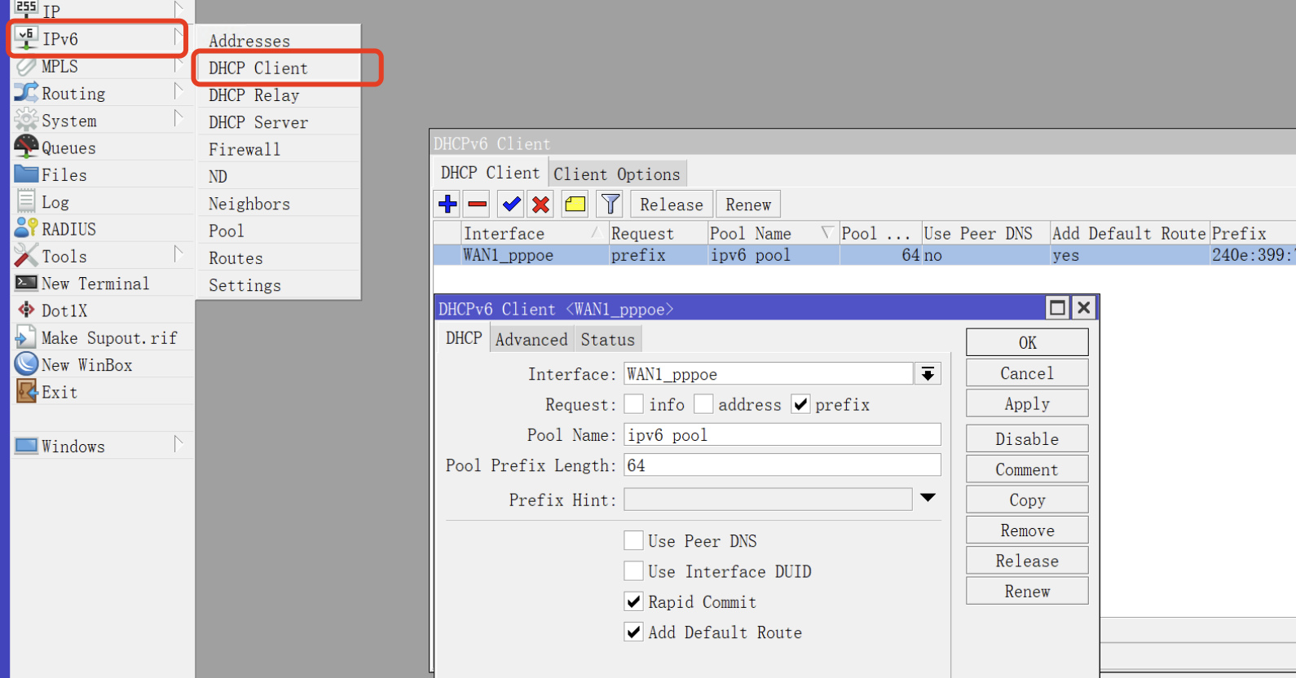Click the Apply button
1296x678 pixels.
pyautogui.click(x=1026, y=404)
